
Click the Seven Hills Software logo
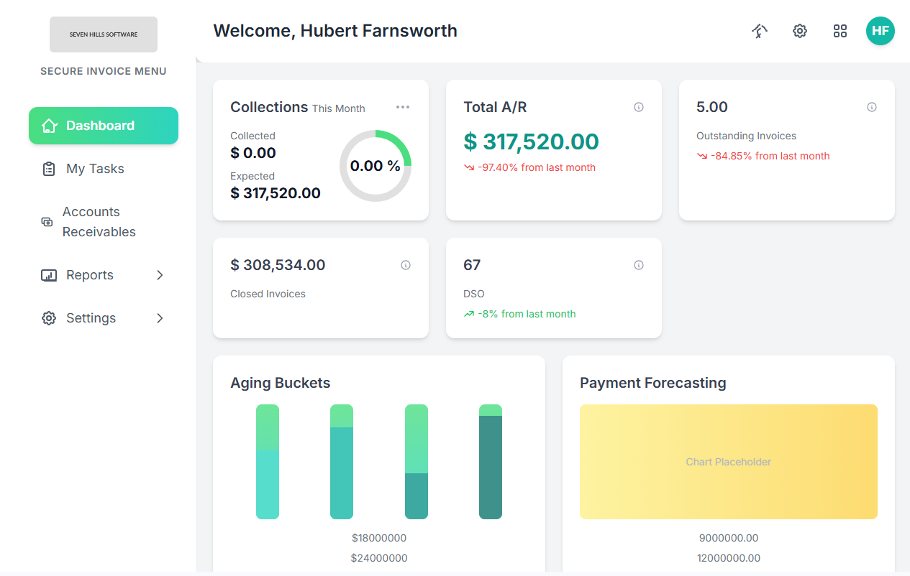click(x=104, y=34)
